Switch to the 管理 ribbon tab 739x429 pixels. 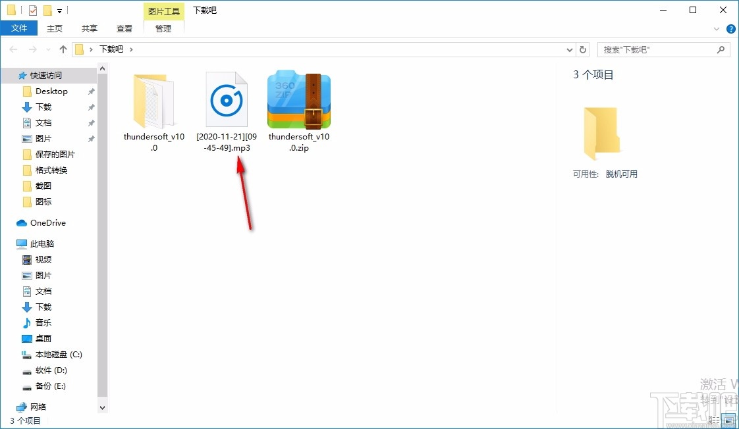[x=162, y=28]
